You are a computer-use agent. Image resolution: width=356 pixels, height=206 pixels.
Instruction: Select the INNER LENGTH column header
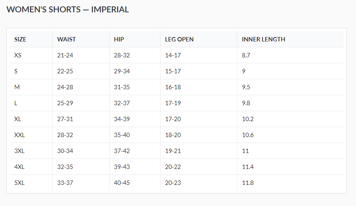point(264,39)
